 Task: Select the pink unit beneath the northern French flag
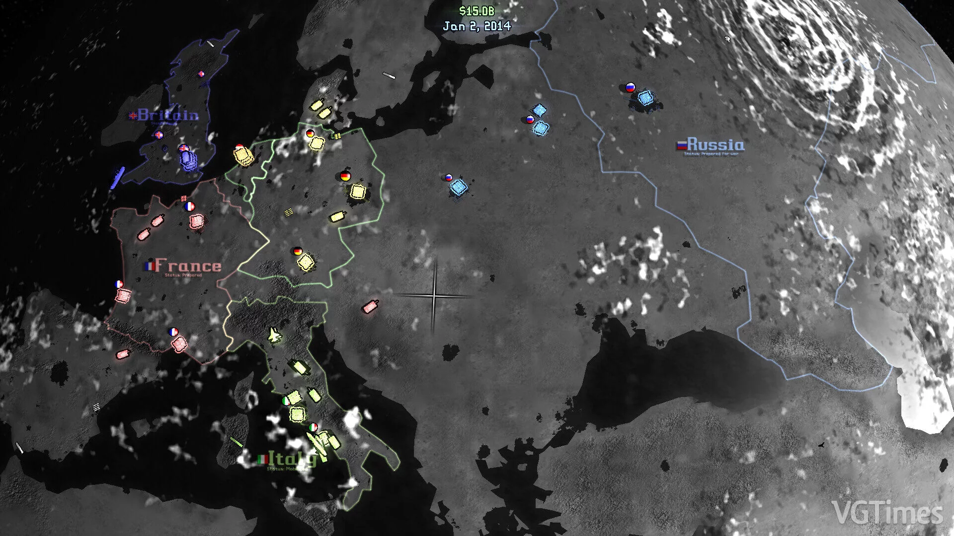[197, 221]
